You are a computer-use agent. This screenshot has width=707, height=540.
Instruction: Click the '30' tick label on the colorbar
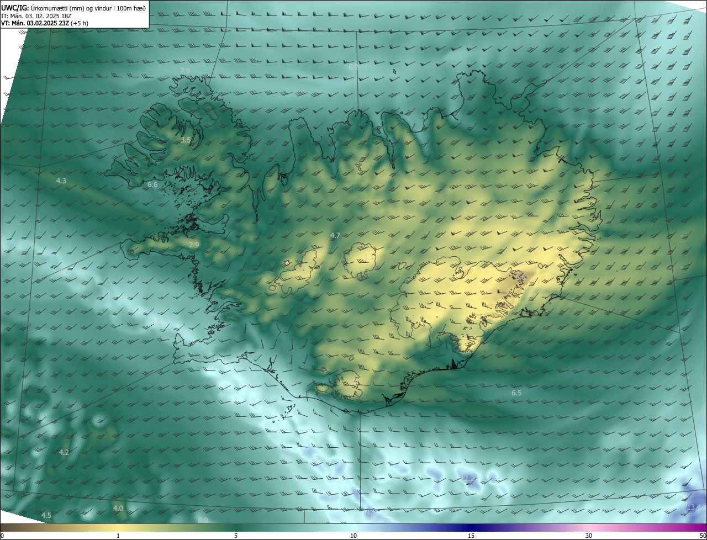(589, 536)
